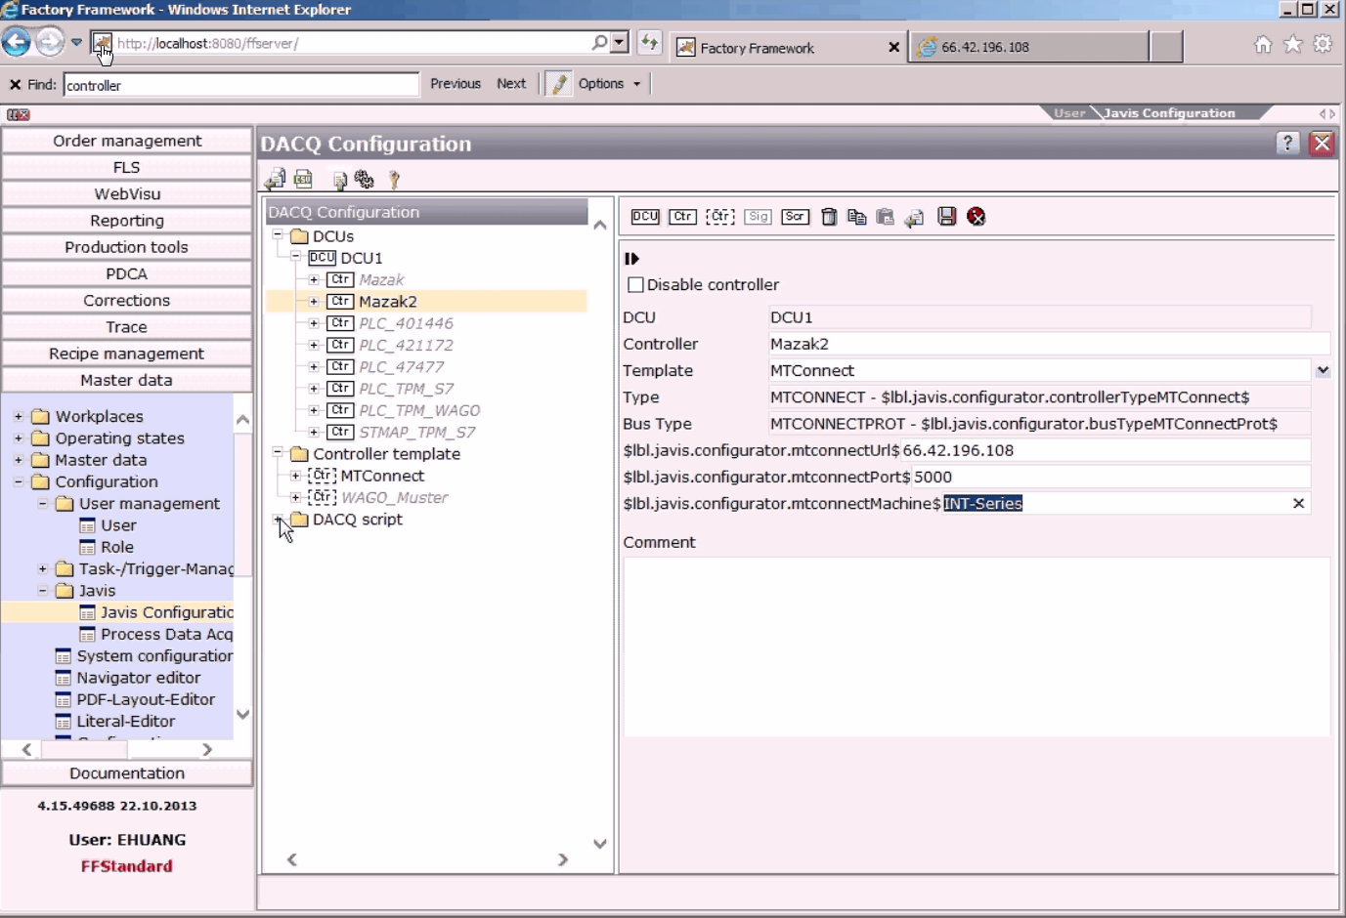Select PLC_401446 controller in tree
1346x918 pixels.
[406, 323]
